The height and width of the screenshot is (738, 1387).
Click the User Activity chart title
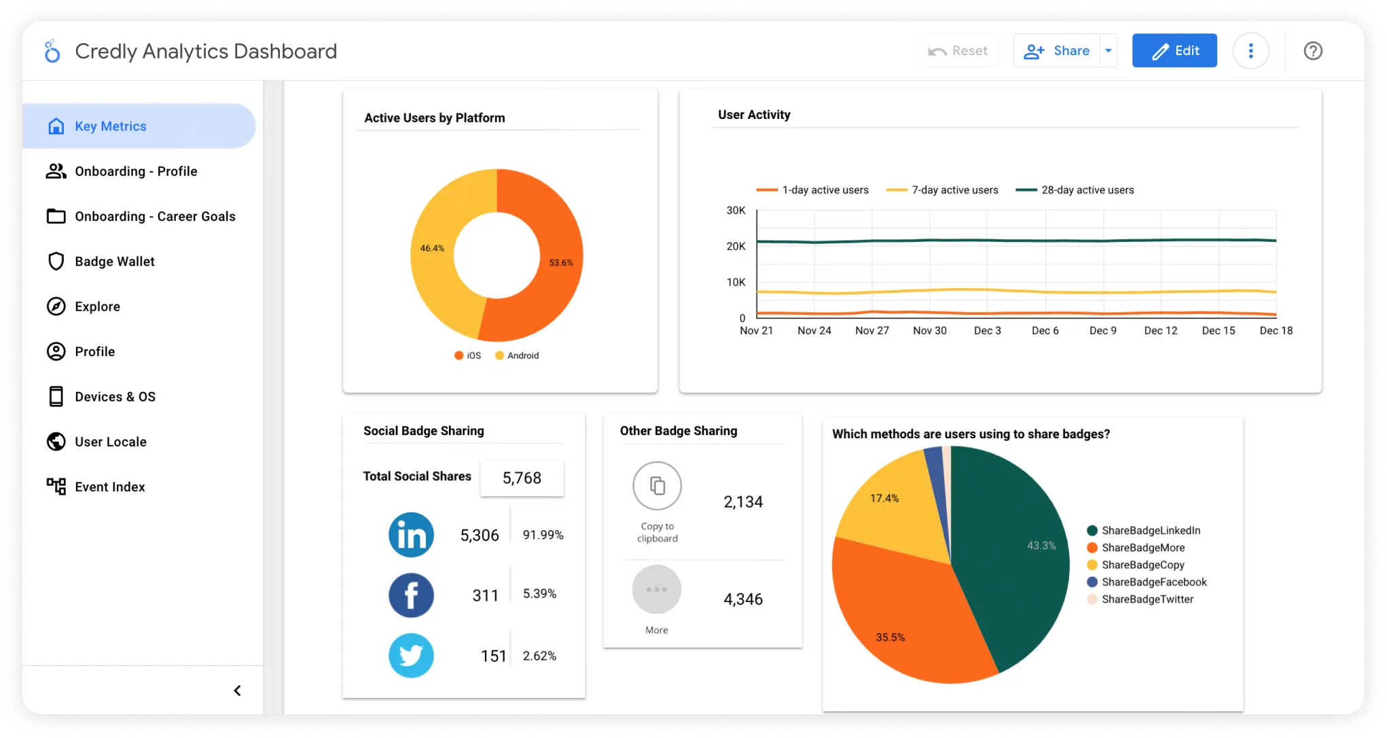[754, 115]
